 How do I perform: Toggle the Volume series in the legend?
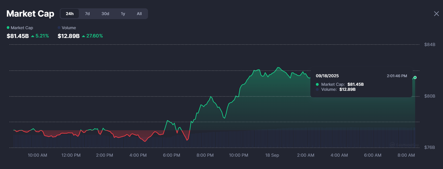tap(67, 28)
